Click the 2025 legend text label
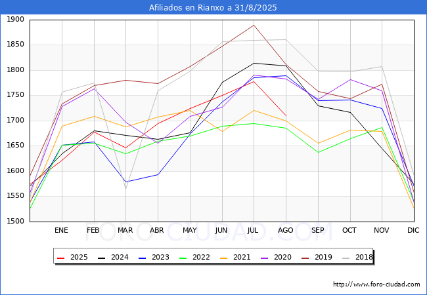The width and height of the screenshot is (427, 295). click(x=79, y=257)
